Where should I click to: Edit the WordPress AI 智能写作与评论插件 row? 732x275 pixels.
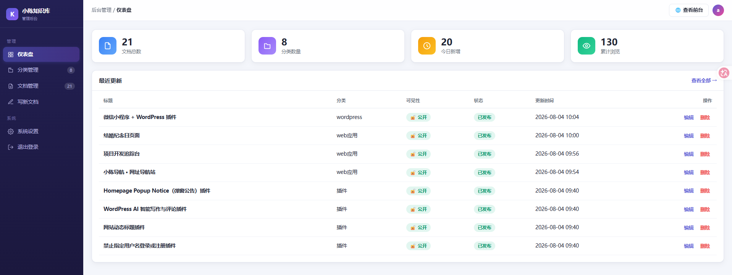[689, 209]
